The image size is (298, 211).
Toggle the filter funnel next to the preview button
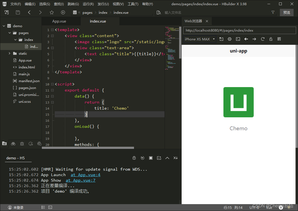[273, 12]
